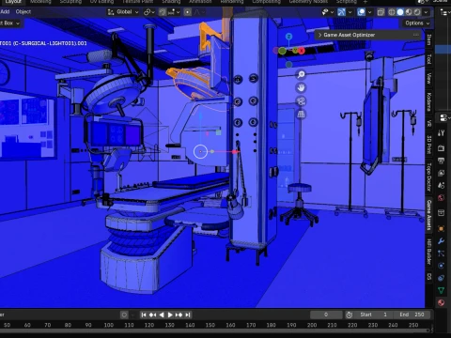Screen dimensions: 451x338
Task: Open the Object Constraints properties tab icon
Action: tap(441, 278)
